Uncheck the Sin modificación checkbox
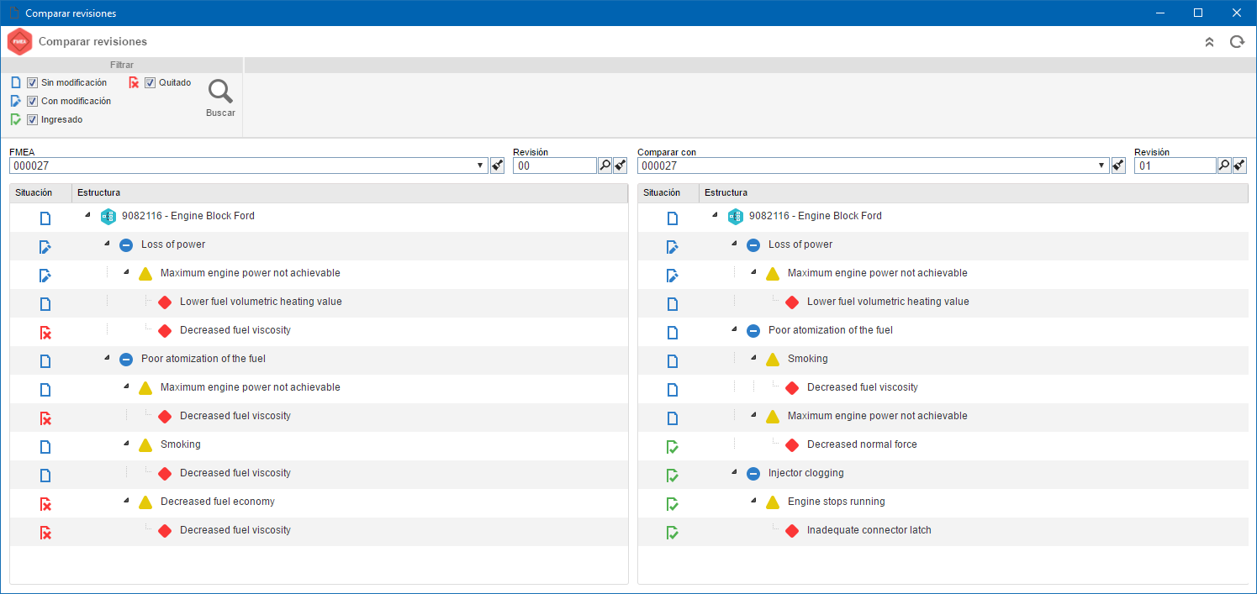This screenshot has height=594, width=1257. click(x=32, y=82)
